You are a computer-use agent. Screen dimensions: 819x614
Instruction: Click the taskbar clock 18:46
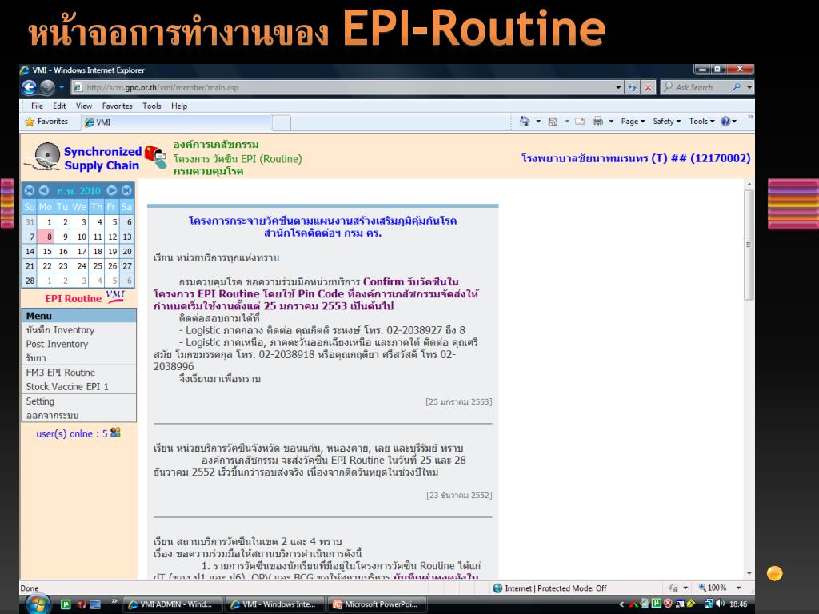point(738,604)
